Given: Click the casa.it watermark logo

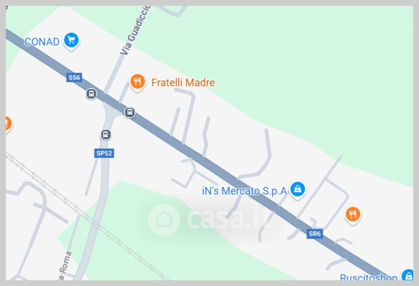Looking at the screenshot, I should tap(210, 219).
